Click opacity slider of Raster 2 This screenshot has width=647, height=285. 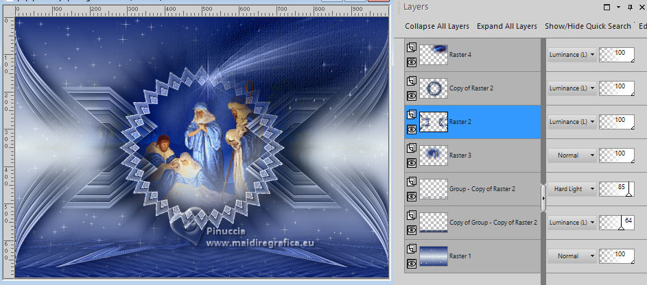617,123
